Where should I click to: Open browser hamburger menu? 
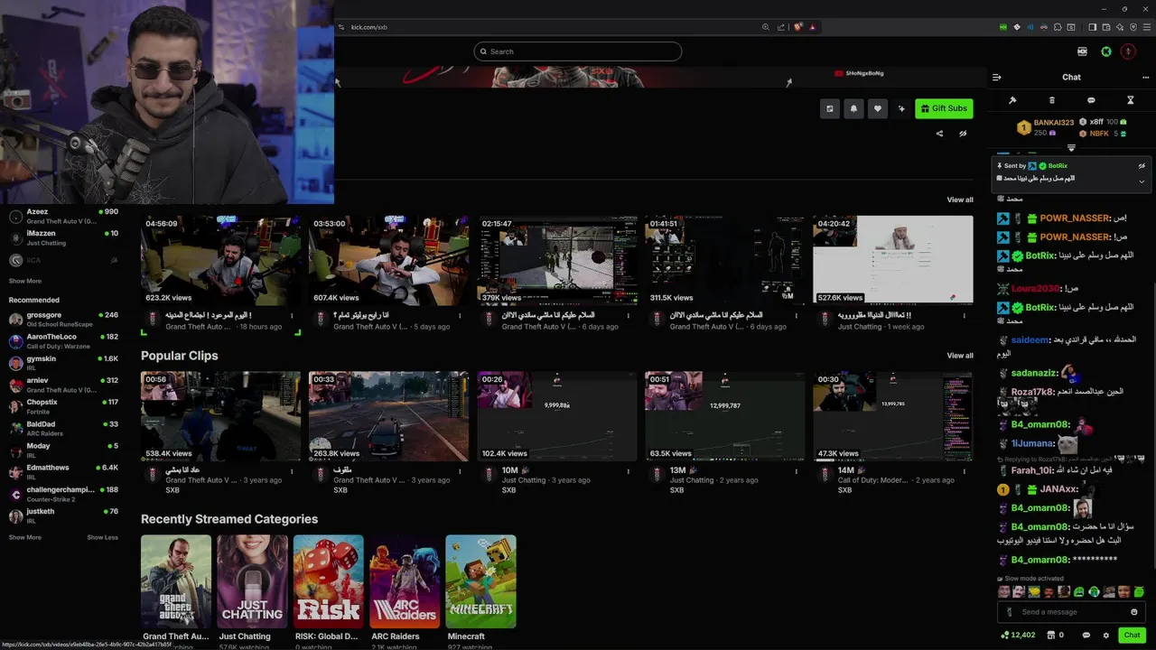(x=1147, y=27)
